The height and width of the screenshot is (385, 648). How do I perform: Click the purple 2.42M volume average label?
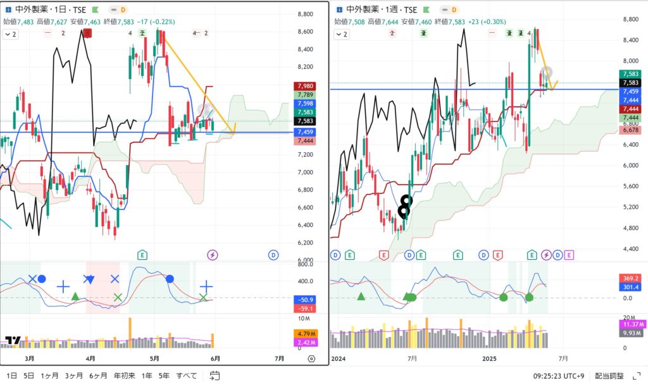coord(306,342)
